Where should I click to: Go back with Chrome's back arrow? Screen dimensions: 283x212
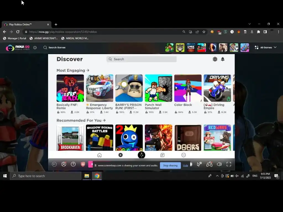pos(4,32)
